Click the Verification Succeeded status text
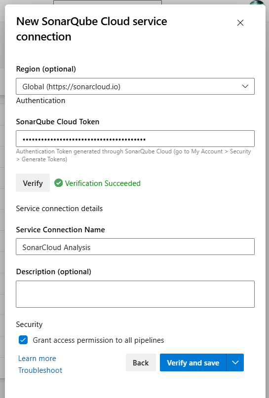The width and height of the screenshot is (269, 398). (103, 183)
